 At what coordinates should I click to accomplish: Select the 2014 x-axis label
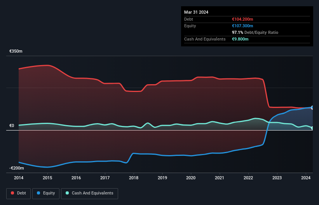19,178
